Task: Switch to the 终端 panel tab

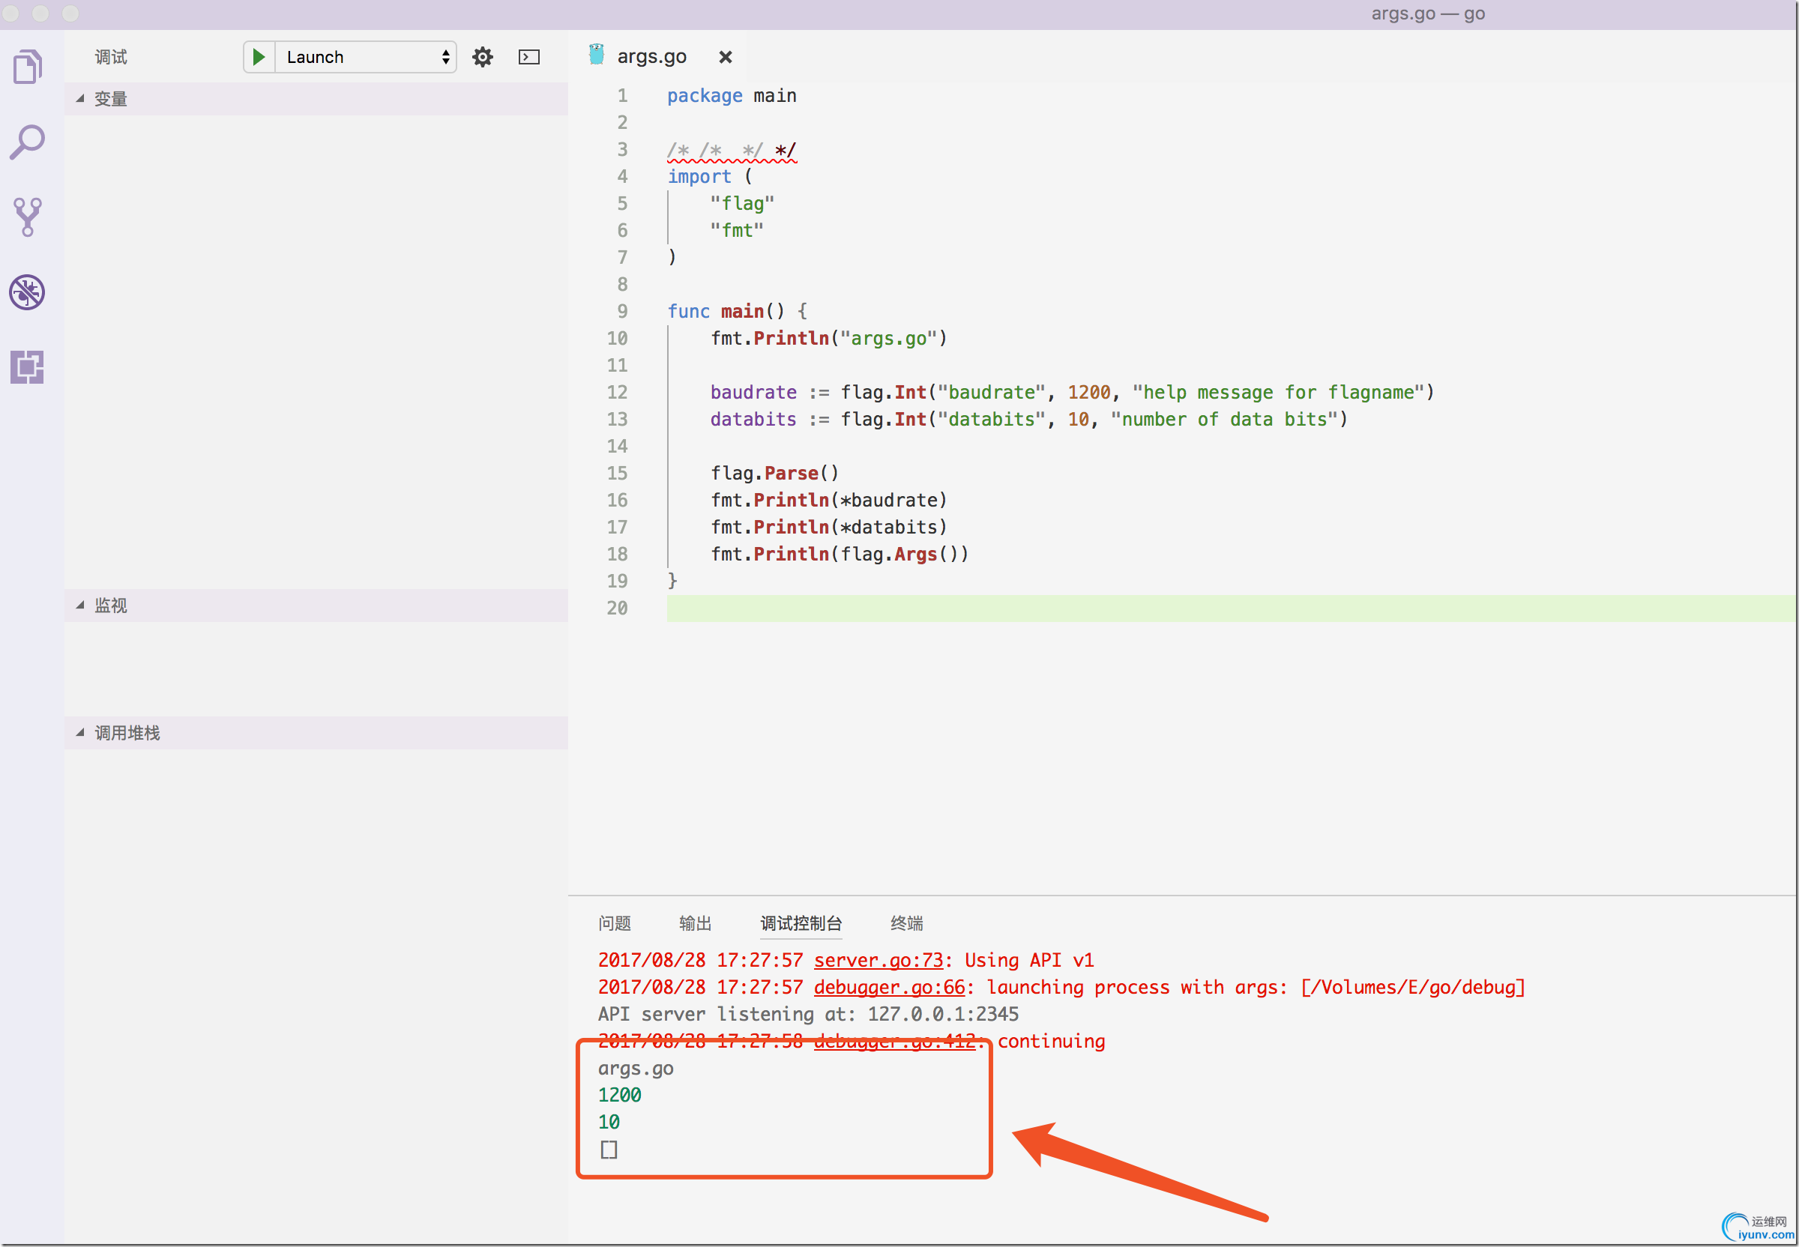Action: click(x=906, y=923)
